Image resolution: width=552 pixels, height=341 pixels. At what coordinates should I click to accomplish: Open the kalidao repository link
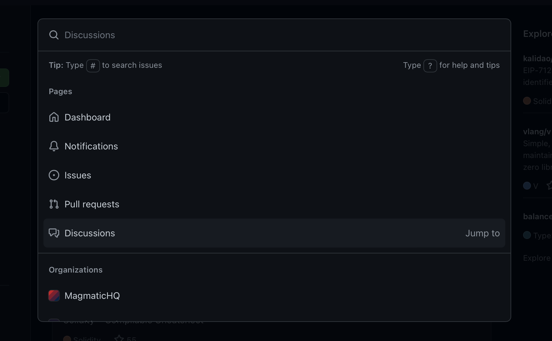[x=537, y=59]
